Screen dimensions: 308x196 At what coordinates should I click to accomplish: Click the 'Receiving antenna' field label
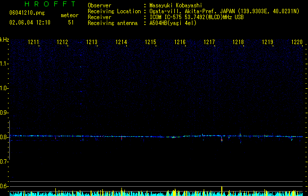coord(113,23)
